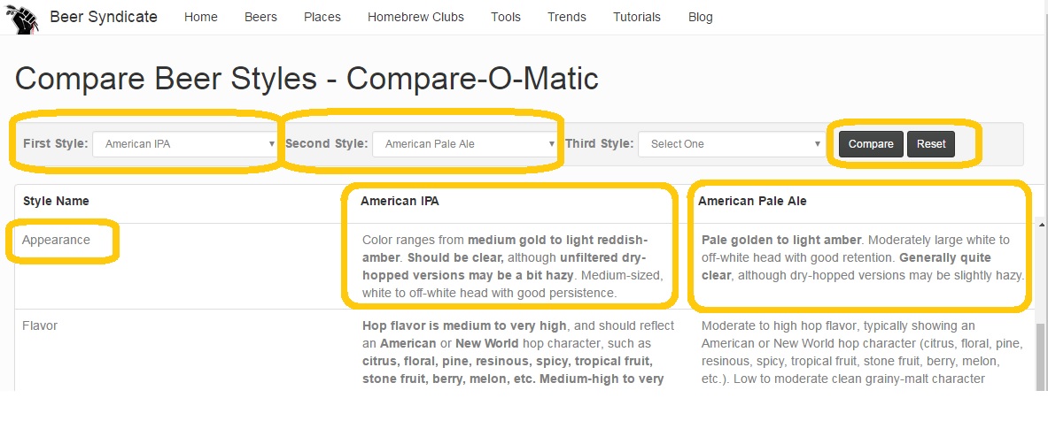Open the Beers menu

(x=260, y=18)
